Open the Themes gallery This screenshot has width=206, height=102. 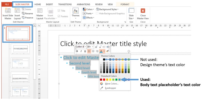pos(75,14)
